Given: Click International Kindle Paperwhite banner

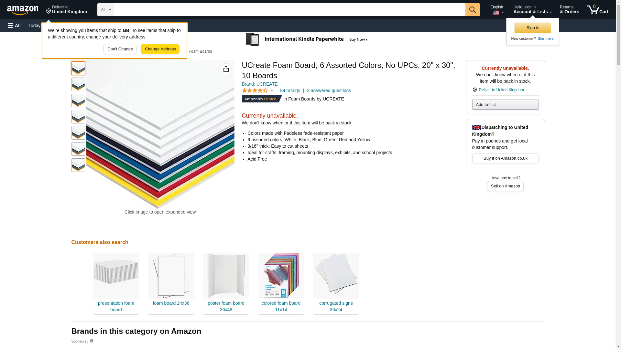Looking at the screenshot, I should pyautogui.click(x=307, y=39).
